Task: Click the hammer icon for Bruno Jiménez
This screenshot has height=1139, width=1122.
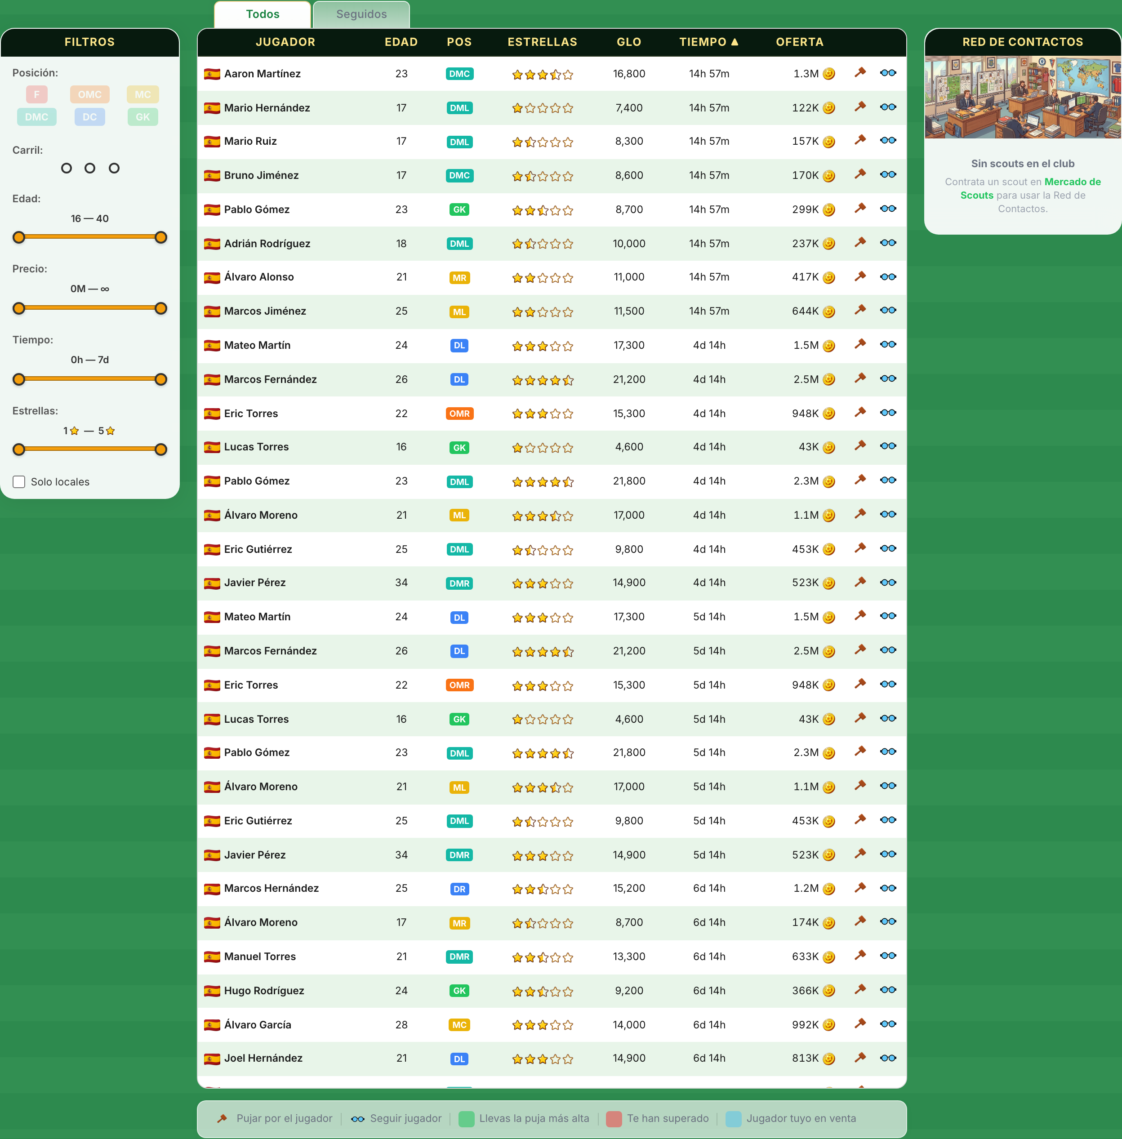Action: click(860, 175)
